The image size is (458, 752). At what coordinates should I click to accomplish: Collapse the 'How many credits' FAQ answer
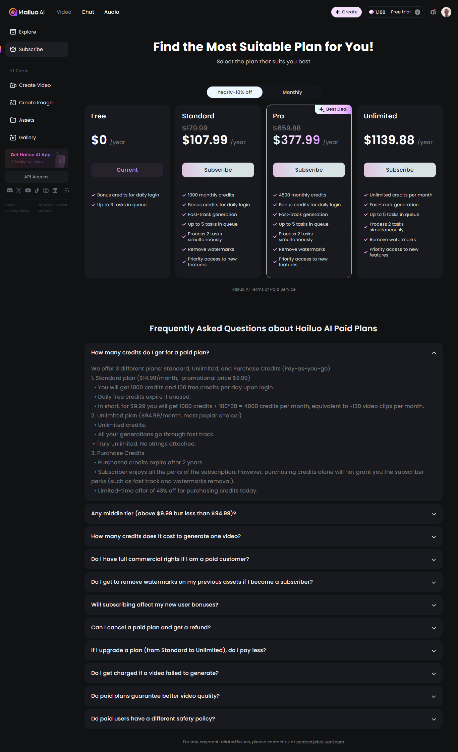click(434, 353)
